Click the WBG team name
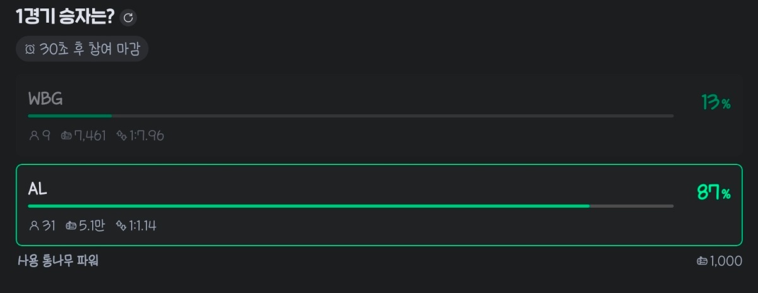 [45, 99]
